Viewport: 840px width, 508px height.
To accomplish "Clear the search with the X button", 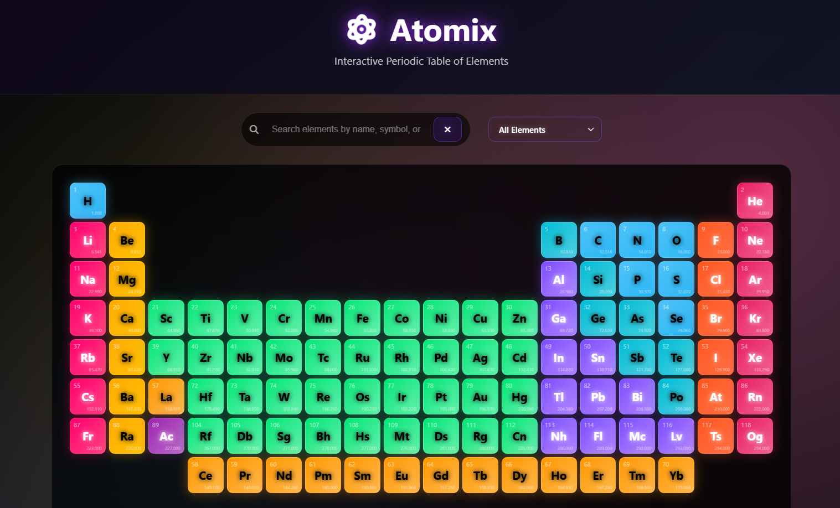I will (x=447, y=129).
